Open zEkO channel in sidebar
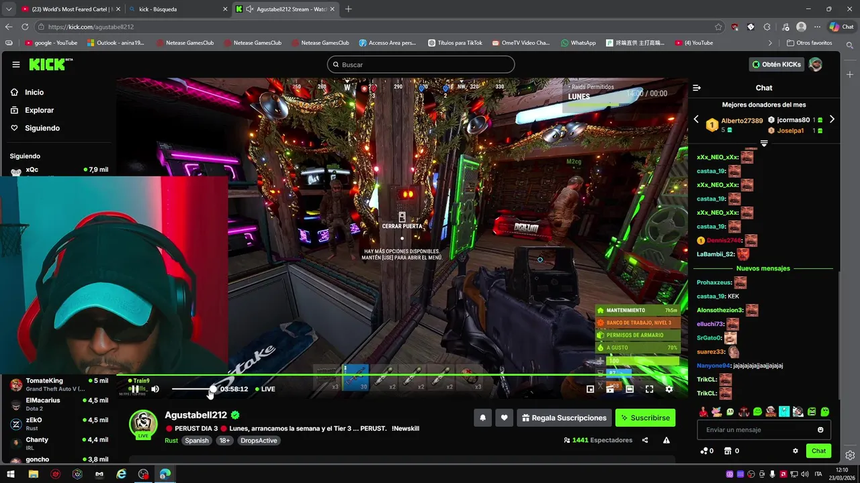The height and width of the screenshot is (483, 860). (x=58, y=423)
